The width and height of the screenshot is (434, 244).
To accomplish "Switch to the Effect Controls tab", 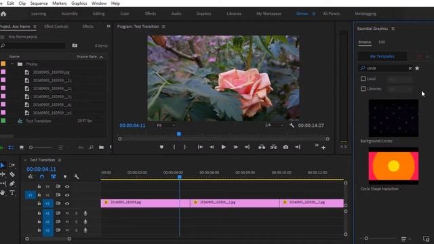I will [56, 26].
